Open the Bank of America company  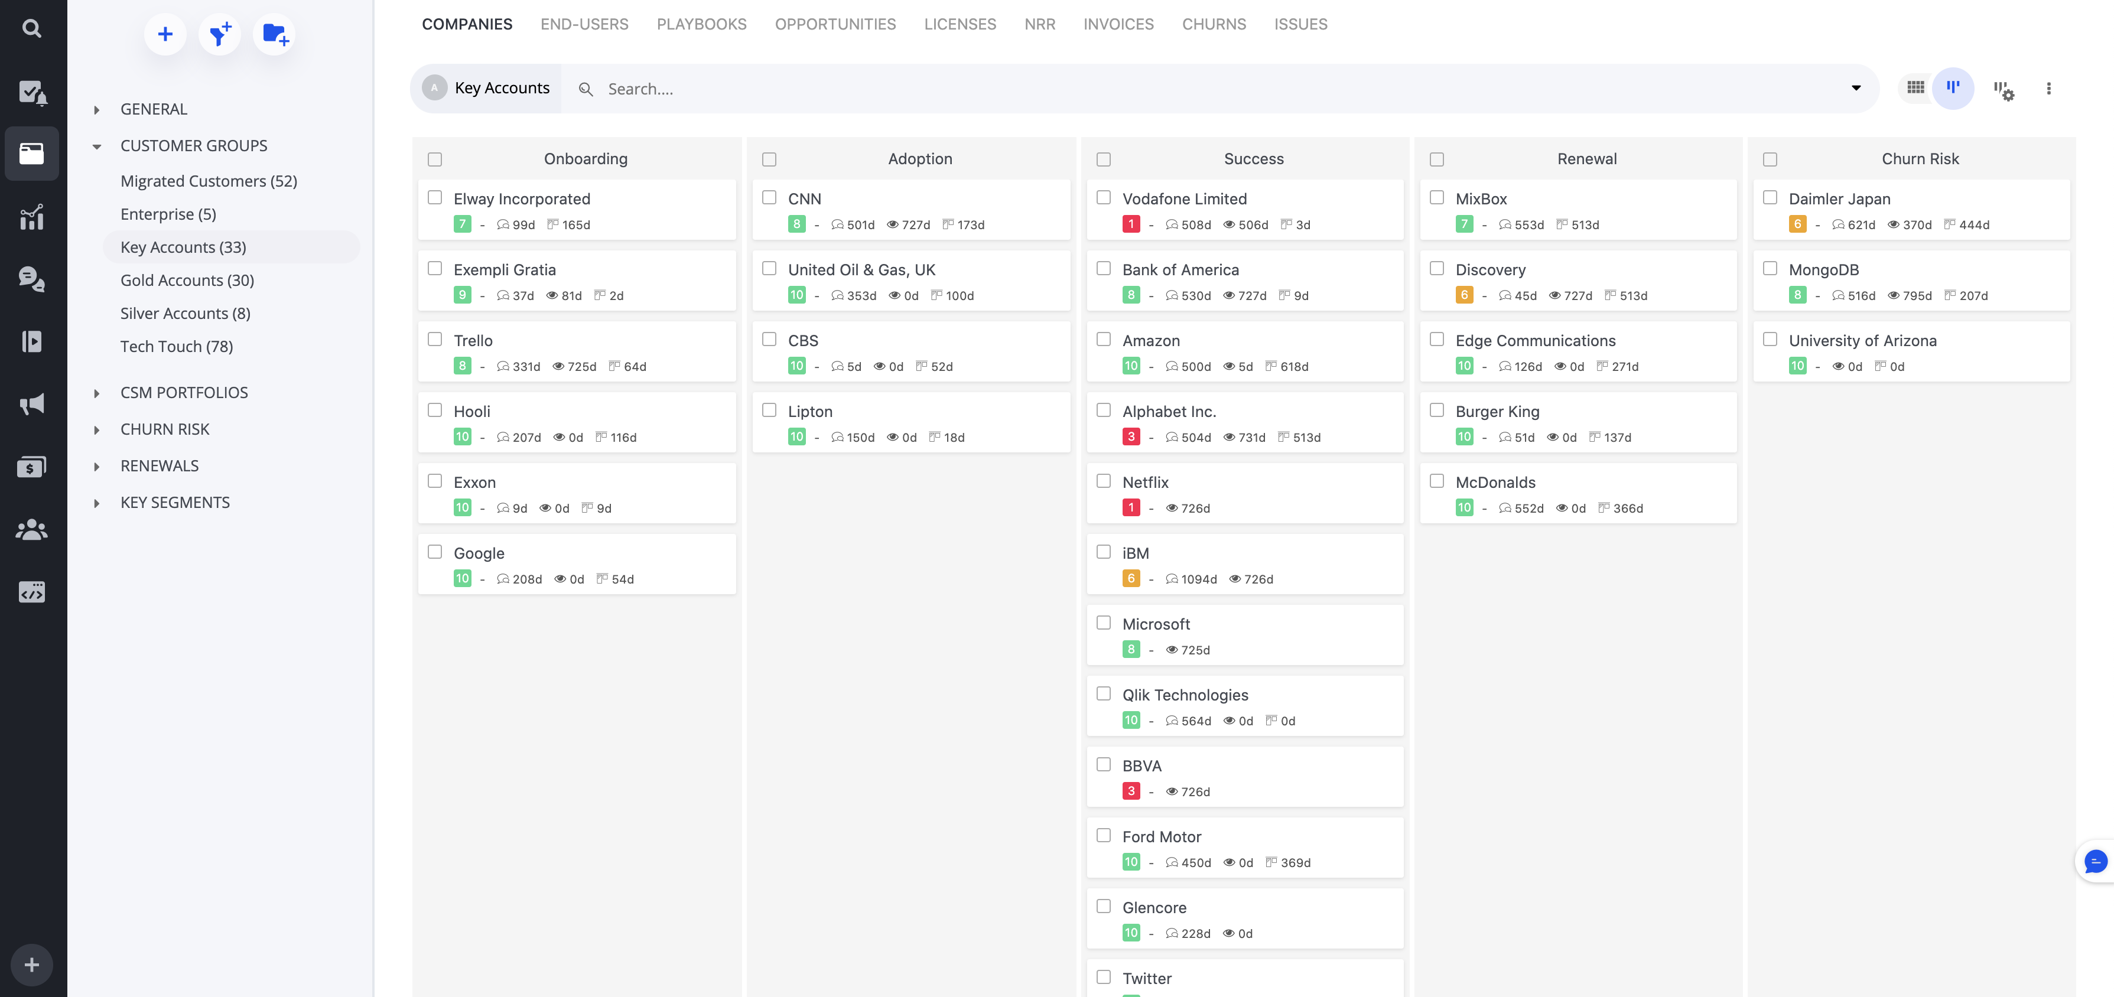(x=1180, y=269)
